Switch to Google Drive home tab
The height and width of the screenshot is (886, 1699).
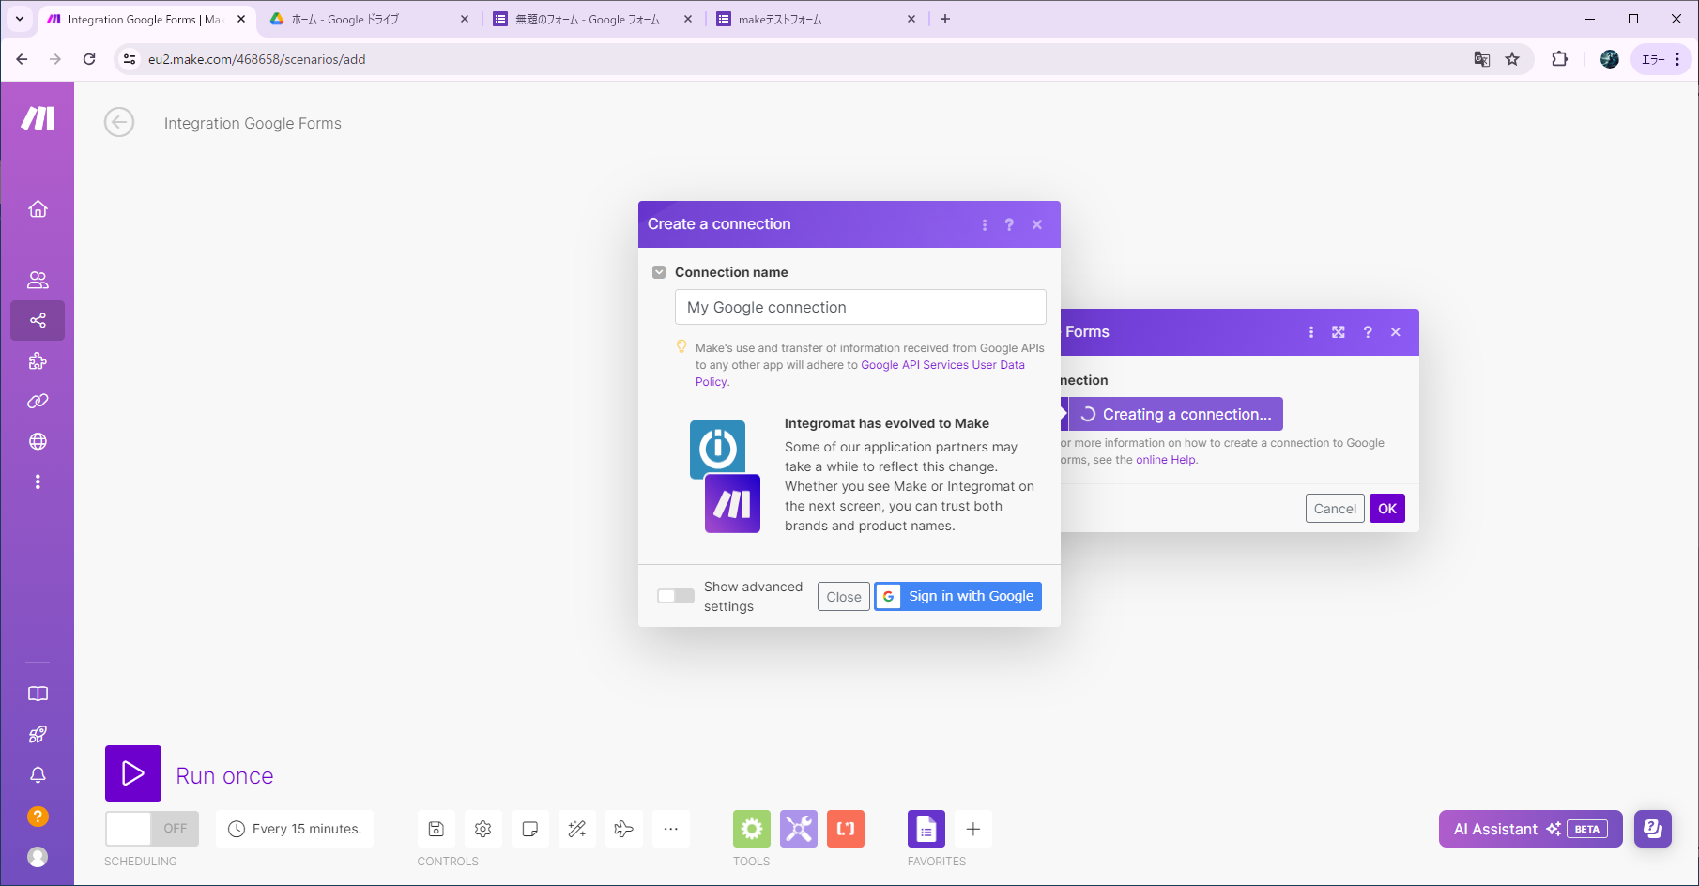click(x=368, y=19)
